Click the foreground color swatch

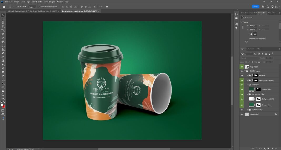tap(2, 105)
